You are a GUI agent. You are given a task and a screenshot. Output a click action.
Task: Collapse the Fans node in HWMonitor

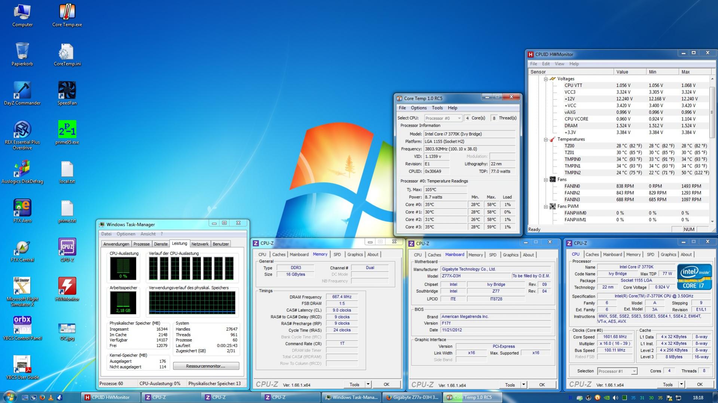(546, 180)
